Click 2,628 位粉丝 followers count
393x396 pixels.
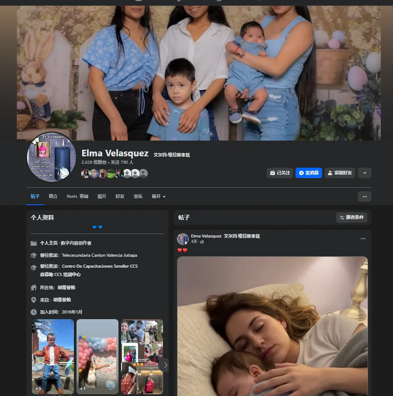(94, 162)
